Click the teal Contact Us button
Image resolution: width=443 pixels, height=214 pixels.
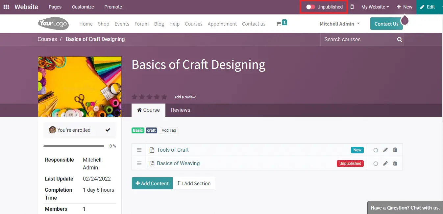pyautogui.click(x=386, y=24)
